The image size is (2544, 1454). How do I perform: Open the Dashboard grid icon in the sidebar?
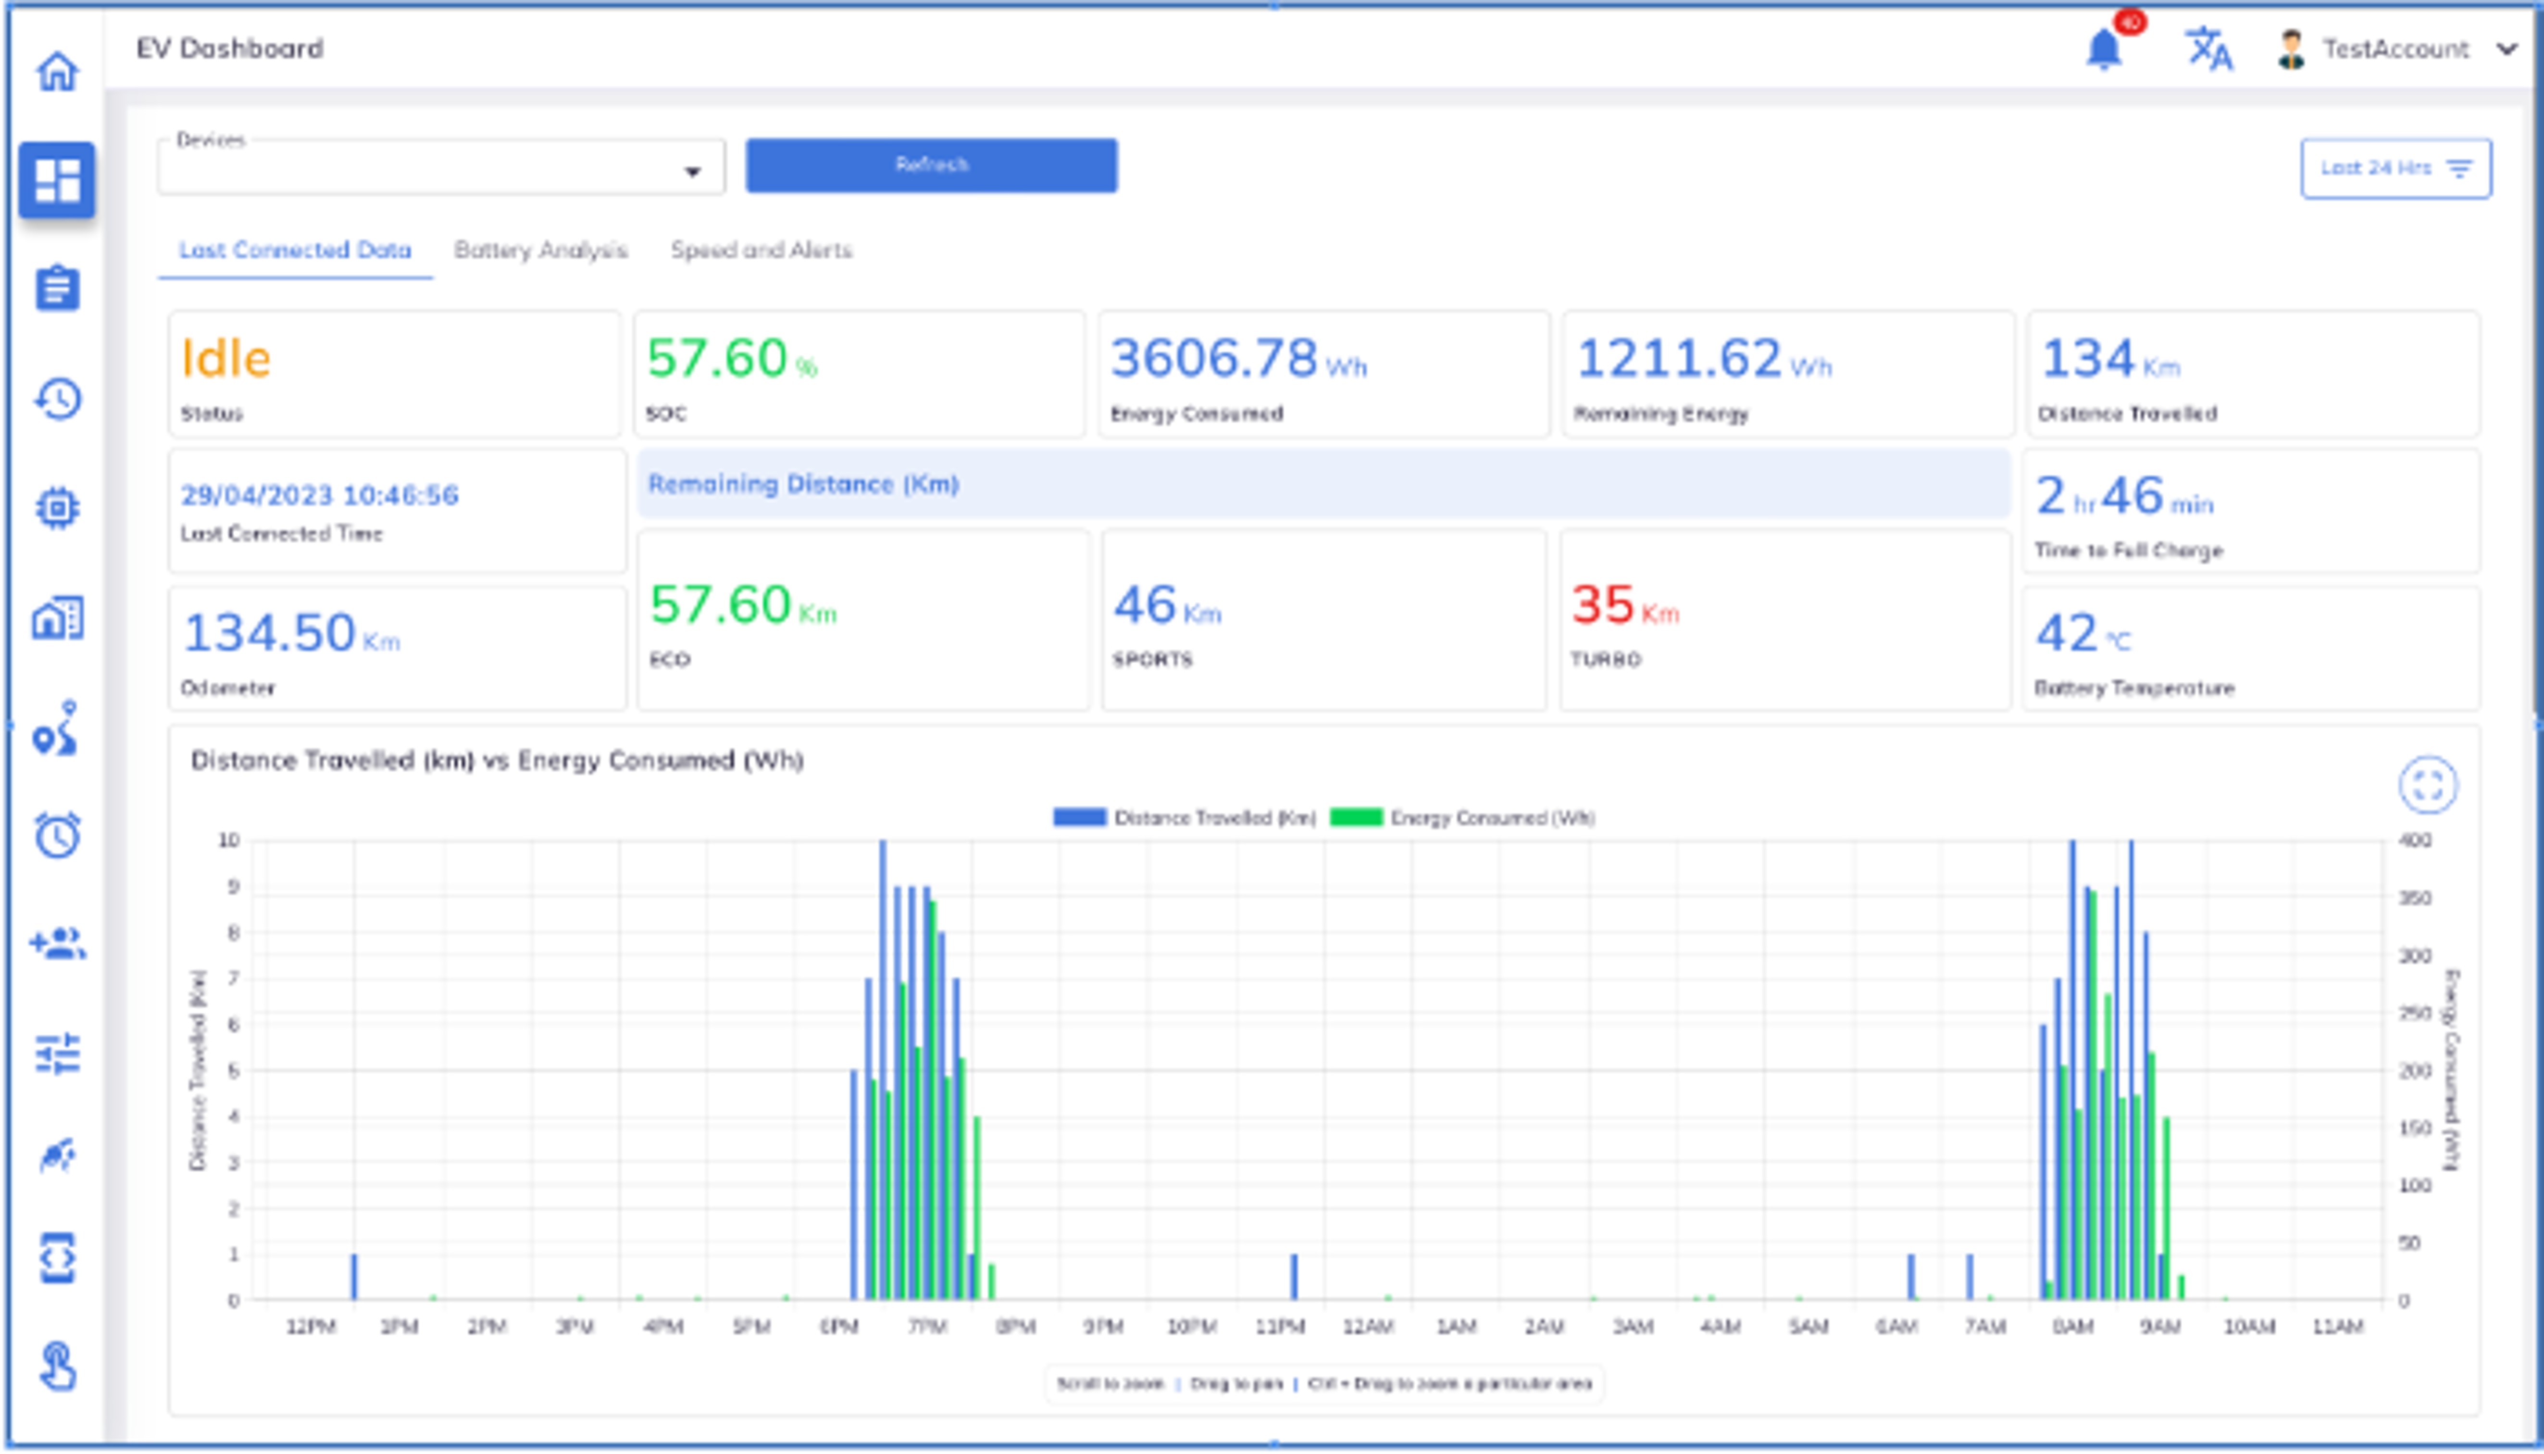[x=57, y=180]
